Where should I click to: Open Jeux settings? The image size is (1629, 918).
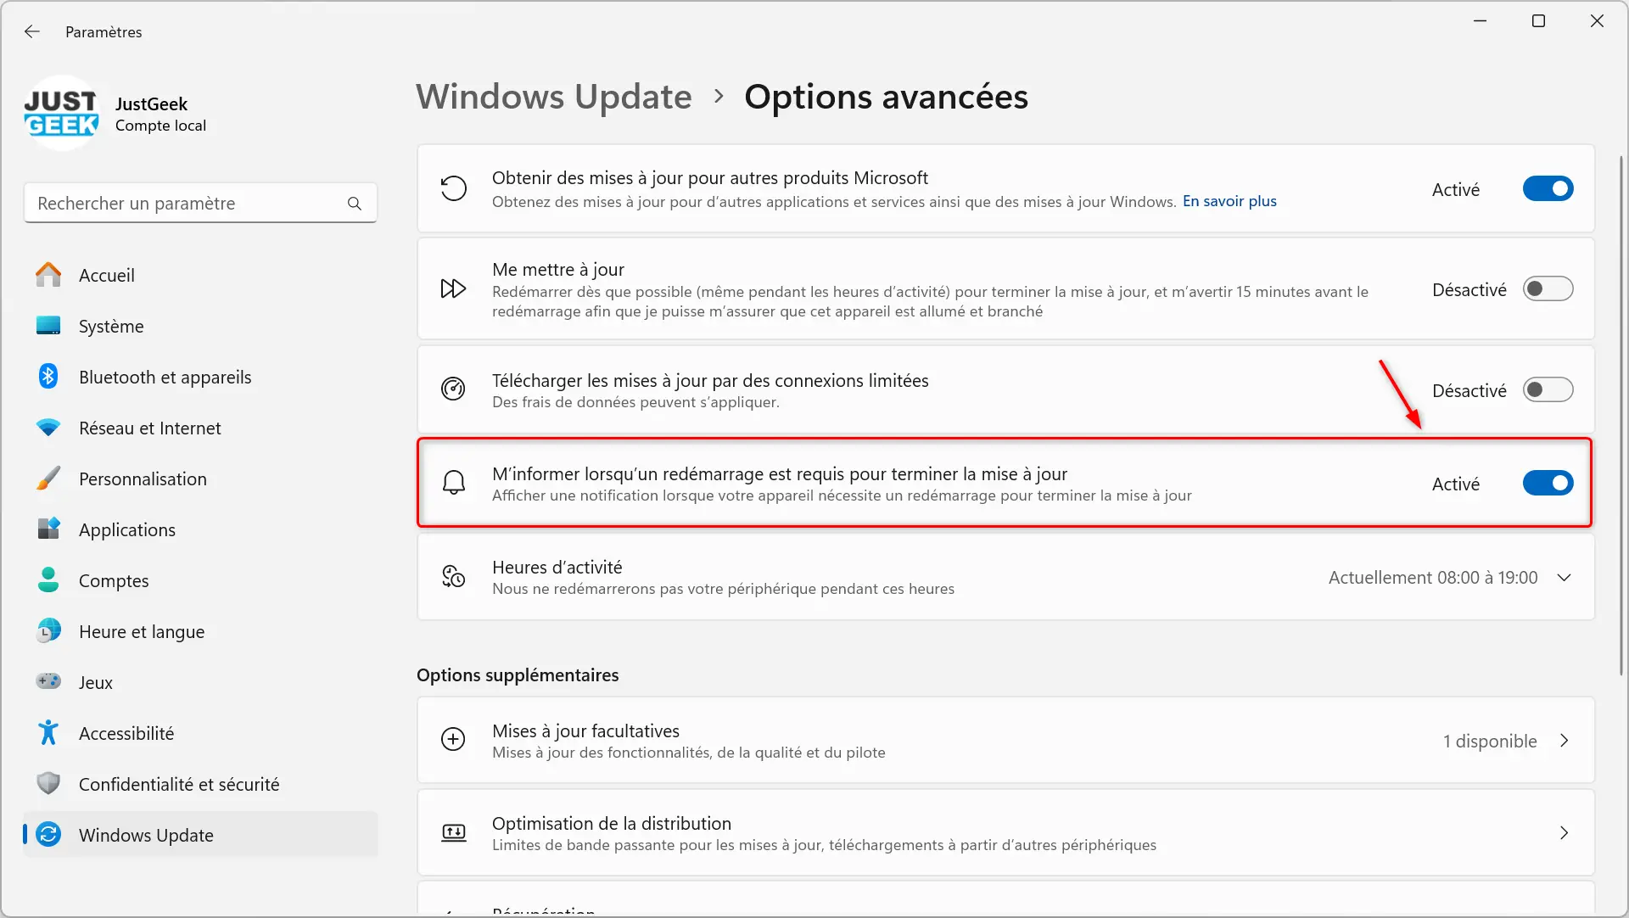[200, 682]
